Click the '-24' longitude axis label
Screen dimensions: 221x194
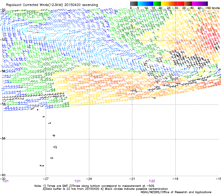(x=89, y=179)
